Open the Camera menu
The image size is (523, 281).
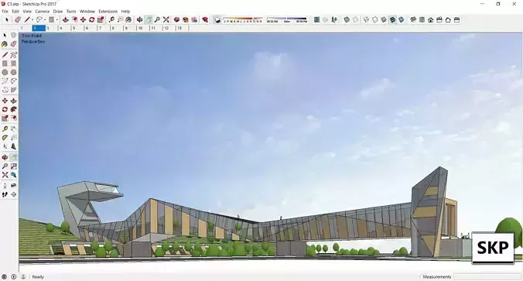(43, 12)
